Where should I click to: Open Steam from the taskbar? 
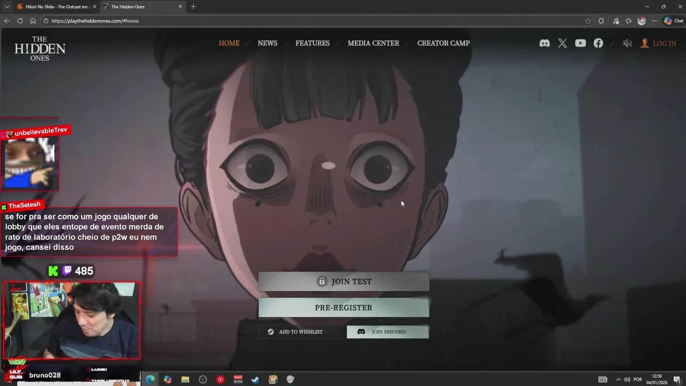click(x=255, y=380)
